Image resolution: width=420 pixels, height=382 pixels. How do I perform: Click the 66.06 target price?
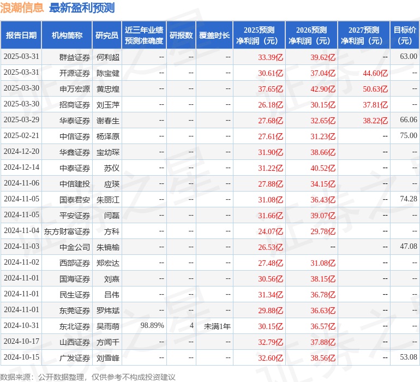click(409, 120)
